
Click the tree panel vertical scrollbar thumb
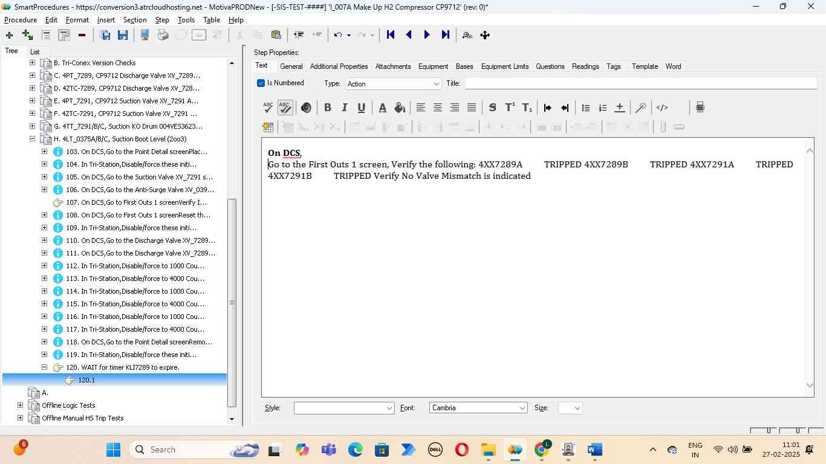[x=232, y=302]
